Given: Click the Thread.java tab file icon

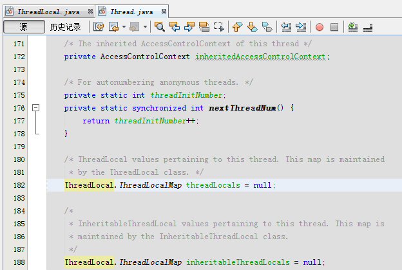Looking at the screenshot, I should coord(102,12).
